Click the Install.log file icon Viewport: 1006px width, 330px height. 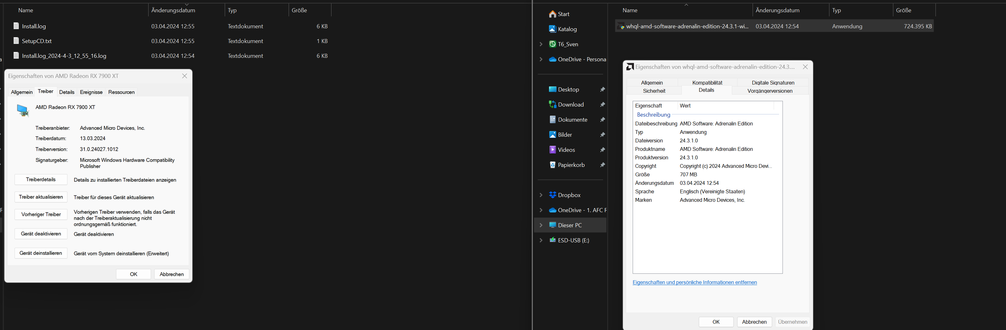tap(16, 26)
